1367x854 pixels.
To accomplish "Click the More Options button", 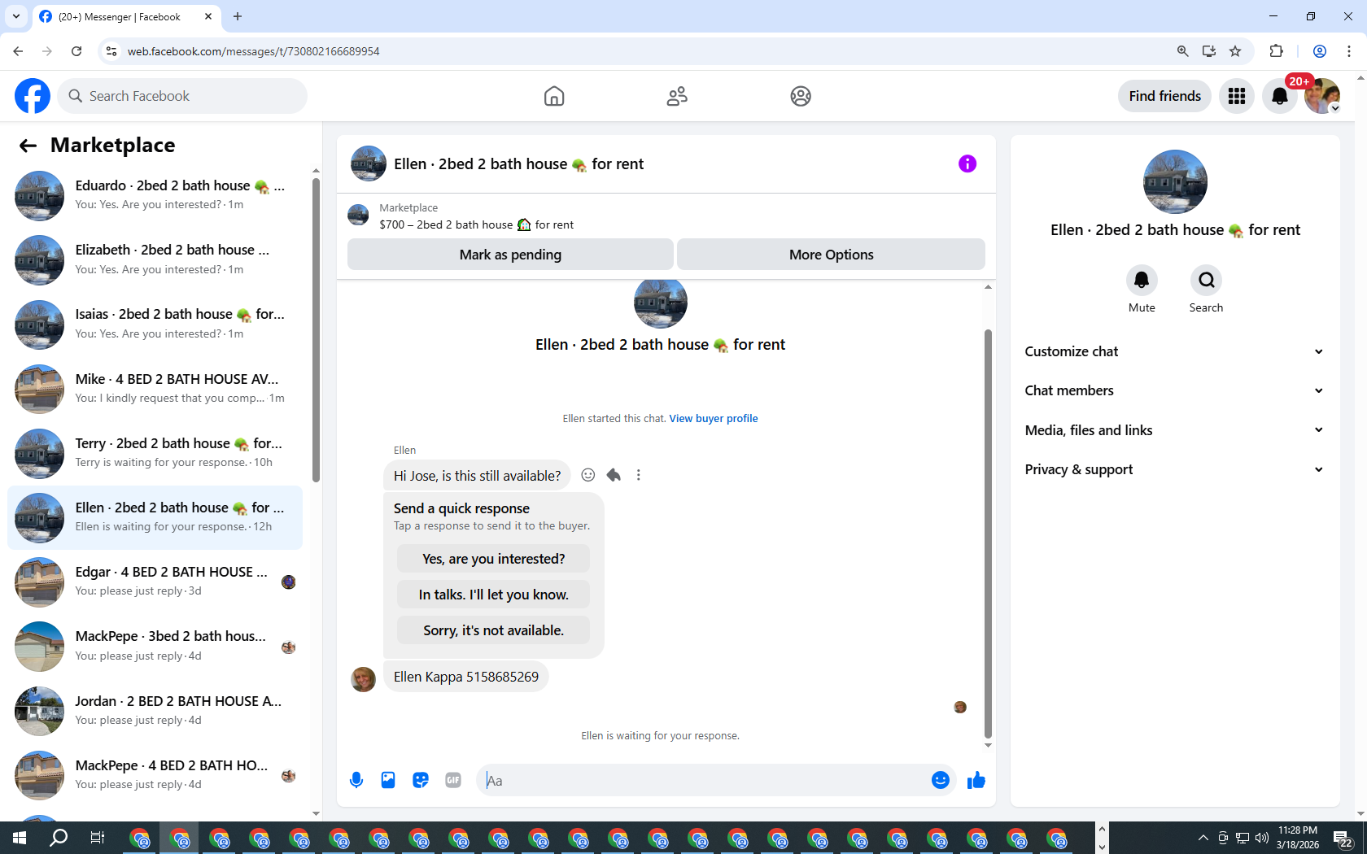I will point(831,255).
